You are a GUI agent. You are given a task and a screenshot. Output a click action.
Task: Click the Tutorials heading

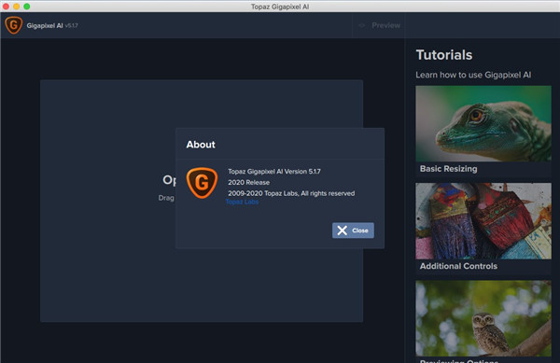(x=444, y=55)
